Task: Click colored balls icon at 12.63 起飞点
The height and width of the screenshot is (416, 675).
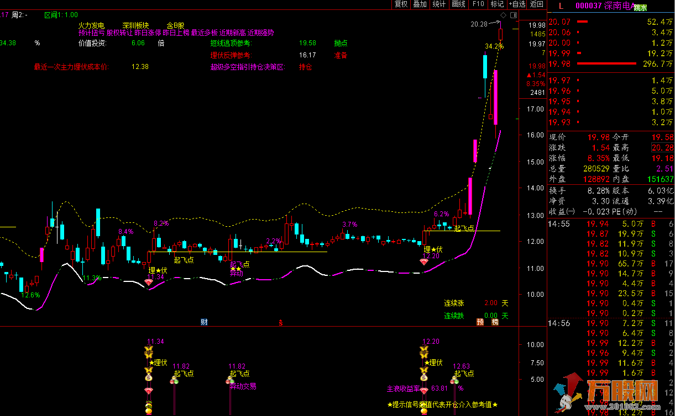Action: click(456, 381)
